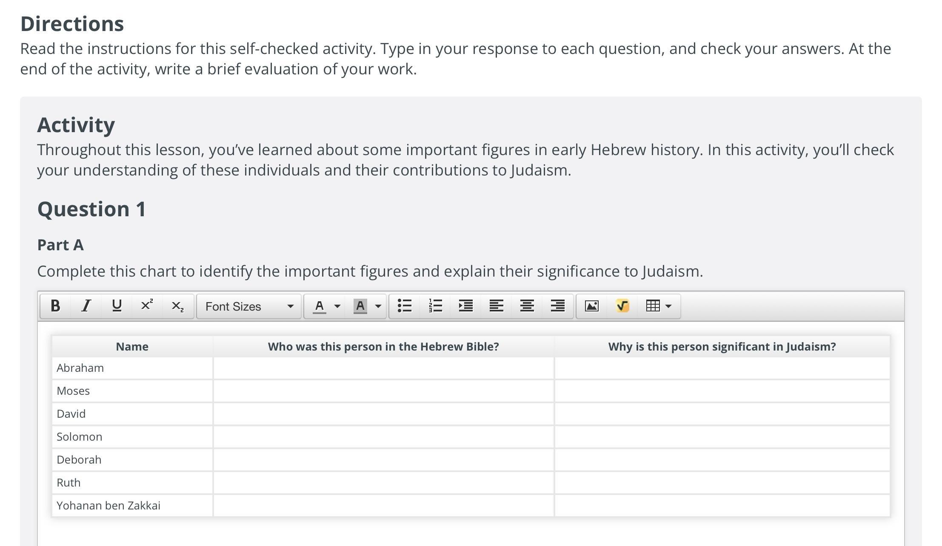The image size is (942, 546).
Task: Open the Font Sizes dropdown
Action: coord(249,306)
